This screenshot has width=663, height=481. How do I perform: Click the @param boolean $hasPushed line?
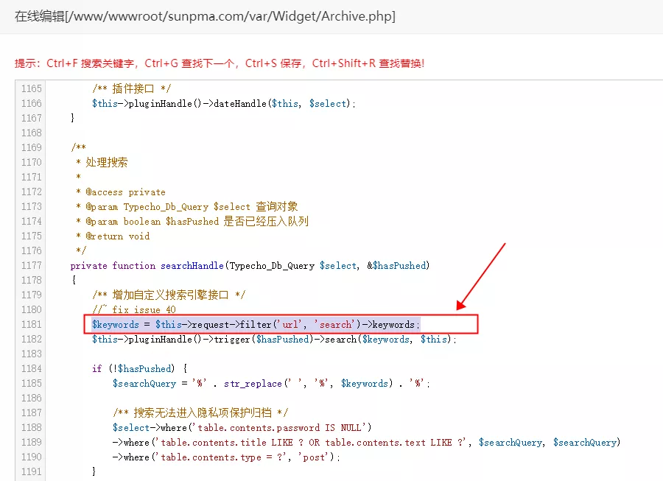pos(192,222)
